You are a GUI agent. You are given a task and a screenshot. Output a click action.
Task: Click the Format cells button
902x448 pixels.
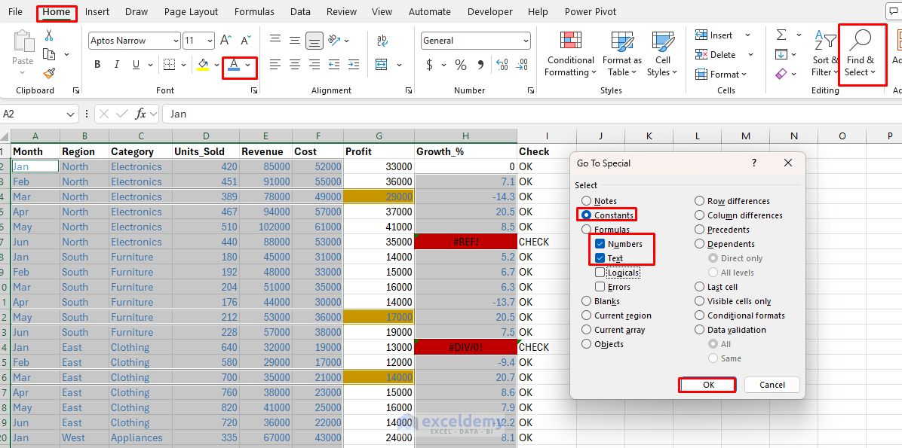[721, 74]
